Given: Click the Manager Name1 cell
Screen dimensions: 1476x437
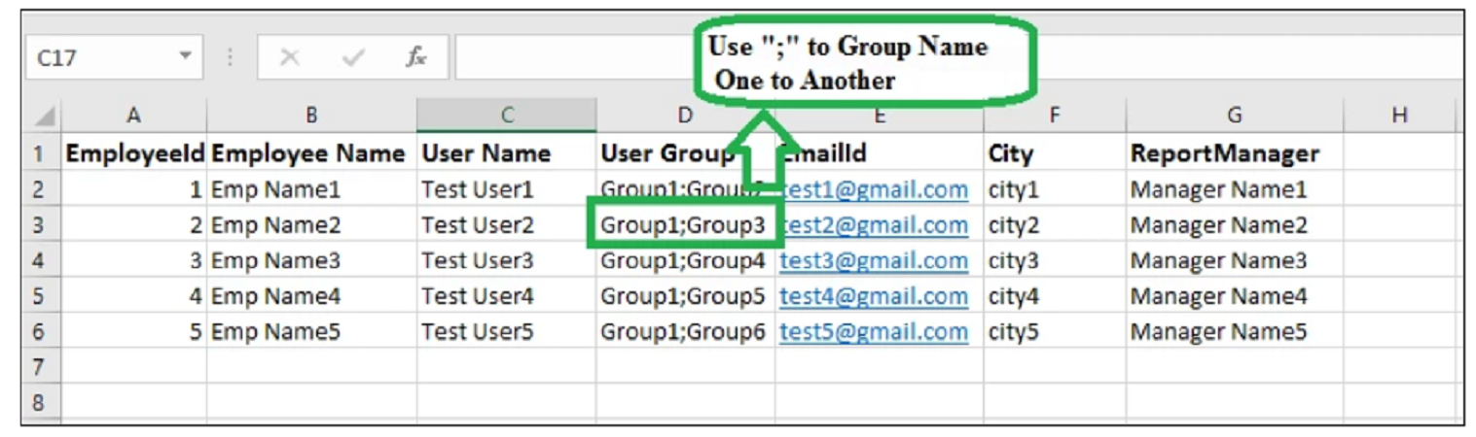Looking at the screenshot, I should click(1235, 189).
